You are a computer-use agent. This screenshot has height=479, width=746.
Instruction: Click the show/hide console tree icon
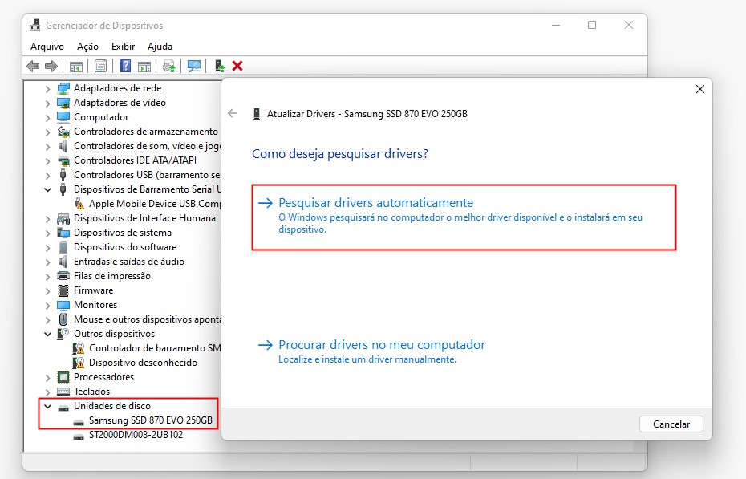pos(76,66)
